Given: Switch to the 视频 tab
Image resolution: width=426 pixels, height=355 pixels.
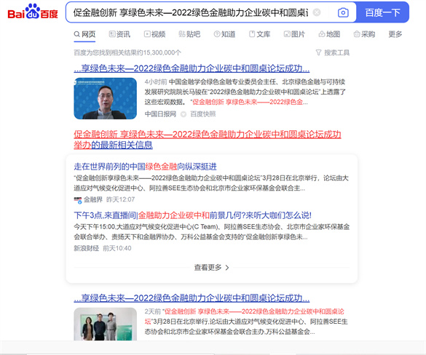Looking at the screenshot, I should coord(154,34).
